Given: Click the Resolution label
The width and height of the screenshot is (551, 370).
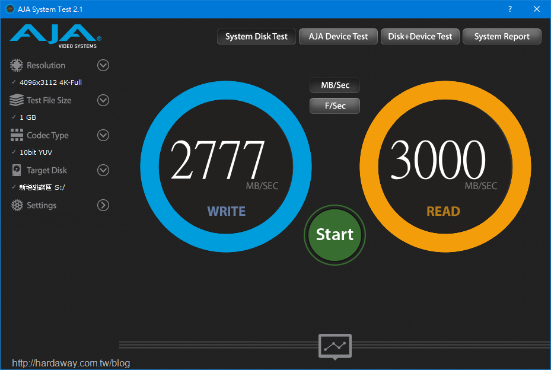Looking at the screenshot, I should [46, 65].
